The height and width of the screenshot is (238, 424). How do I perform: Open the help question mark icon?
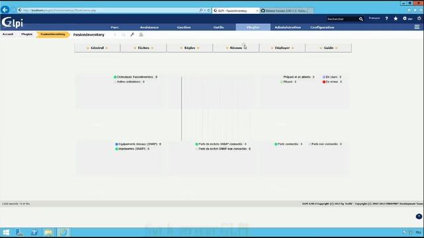coord(387,19)
